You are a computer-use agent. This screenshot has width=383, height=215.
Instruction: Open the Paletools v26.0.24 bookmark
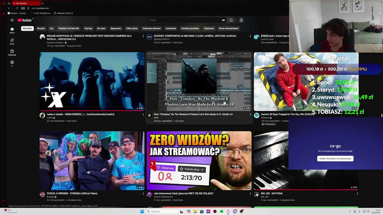(x=63, y=13)
